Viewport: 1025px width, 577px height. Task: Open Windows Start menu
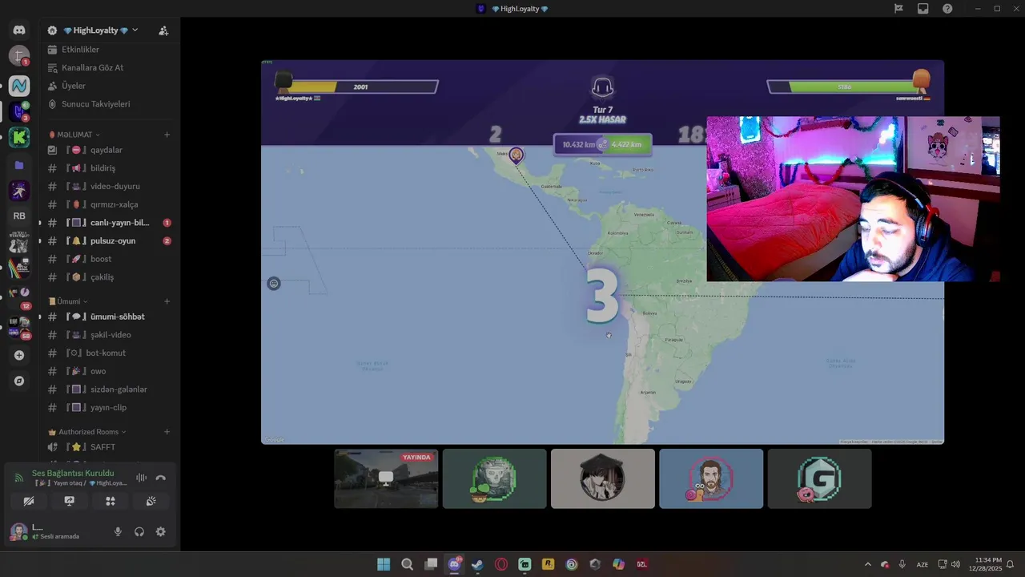click(384, 564)
